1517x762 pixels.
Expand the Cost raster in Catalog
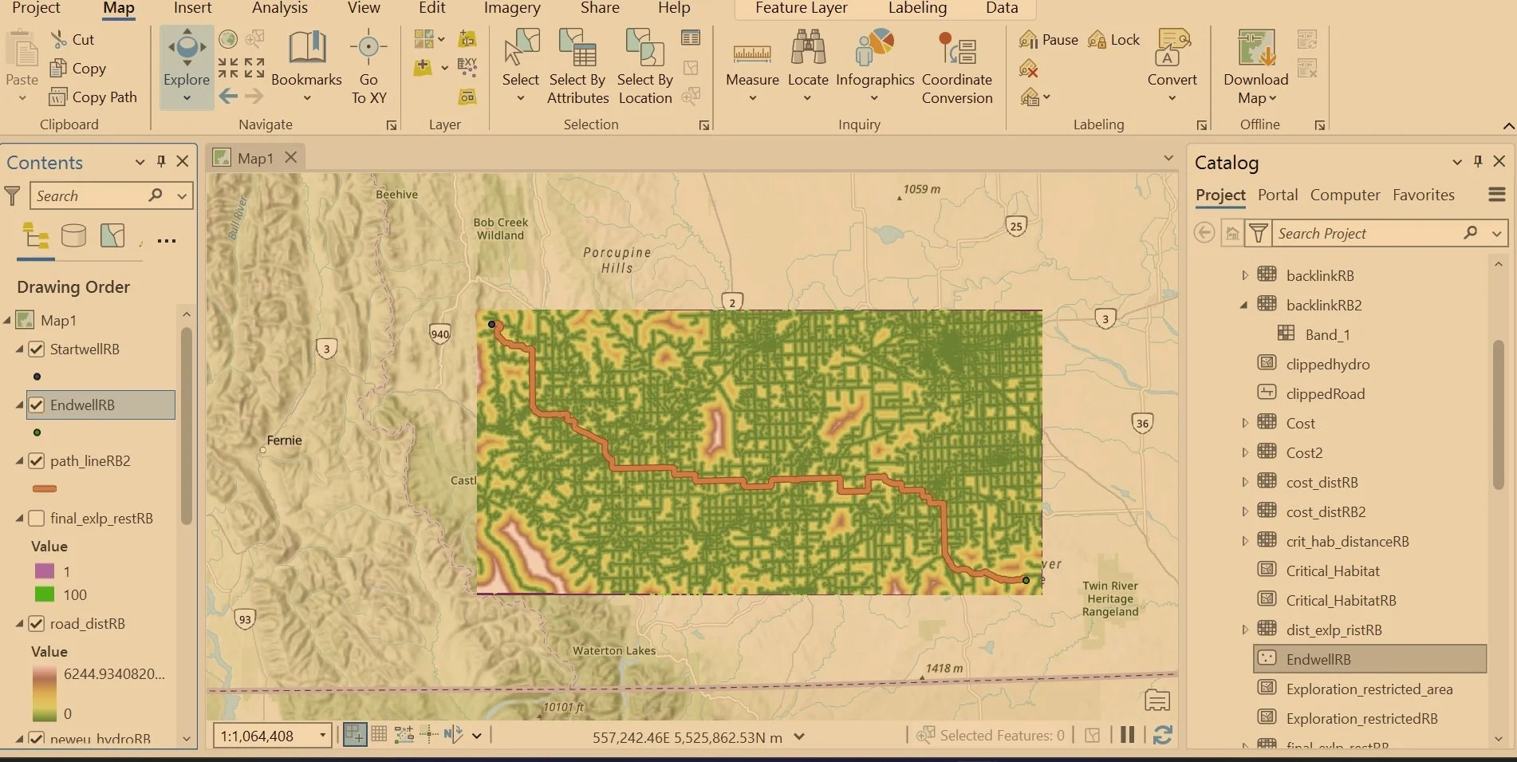1244,423
